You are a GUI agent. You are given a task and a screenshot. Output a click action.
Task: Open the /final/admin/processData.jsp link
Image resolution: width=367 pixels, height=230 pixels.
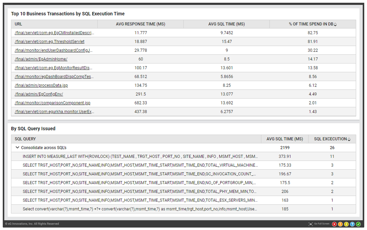tap(41, 86)
